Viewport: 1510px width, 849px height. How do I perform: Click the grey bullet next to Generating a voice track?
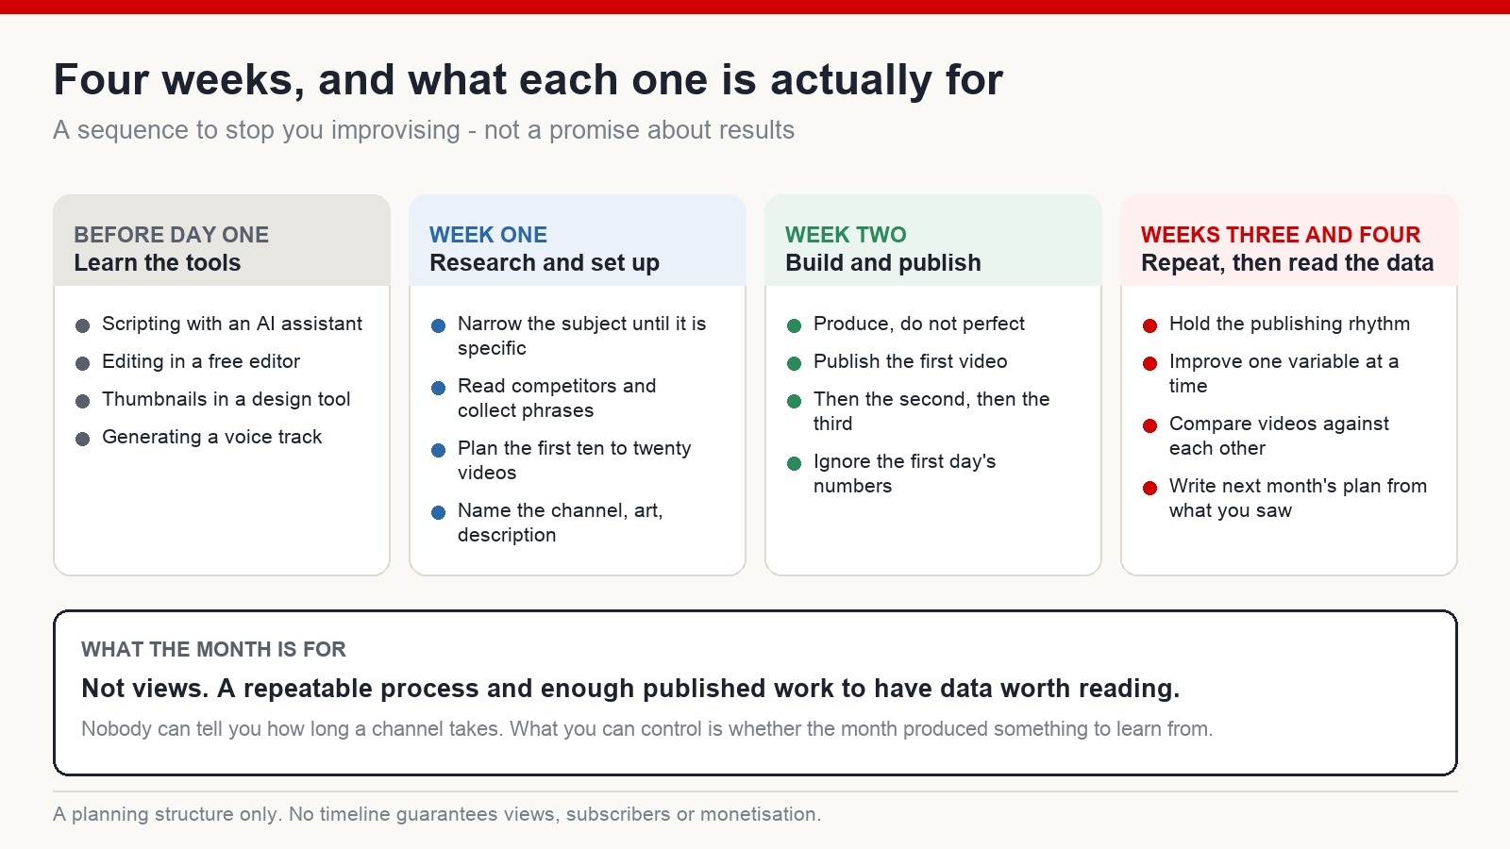tap(82, 439)
